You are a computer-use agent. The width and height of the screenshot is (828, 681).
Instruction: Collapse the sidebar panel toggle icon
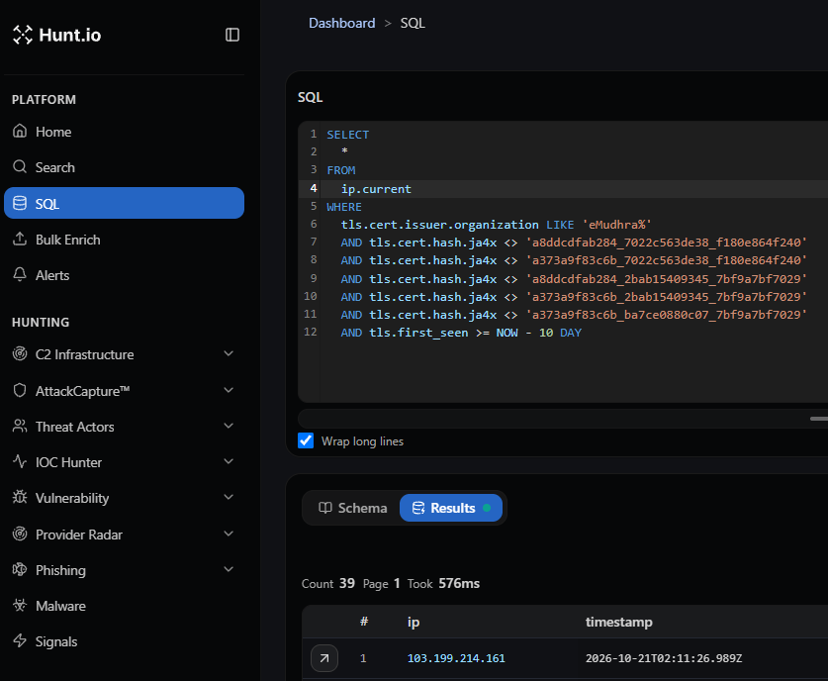[x=232, y=35]
